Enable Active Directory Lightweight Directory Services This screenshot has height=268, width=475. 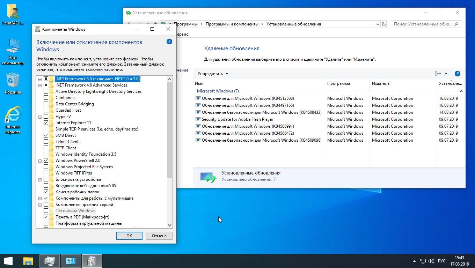point(46,91)
